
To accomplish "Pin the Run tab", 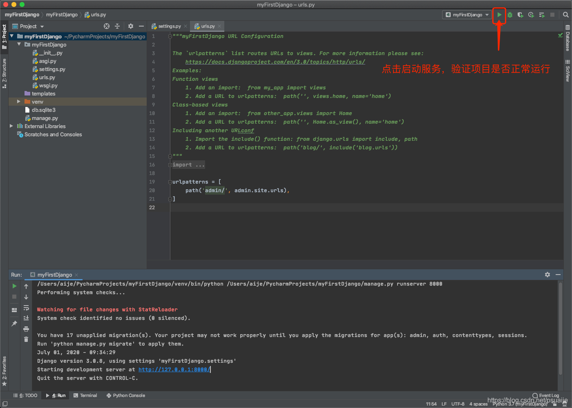I will point(14,323).
